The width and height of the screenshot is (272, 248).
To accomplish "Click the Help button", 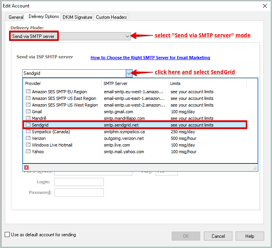I will coord(250,236).
